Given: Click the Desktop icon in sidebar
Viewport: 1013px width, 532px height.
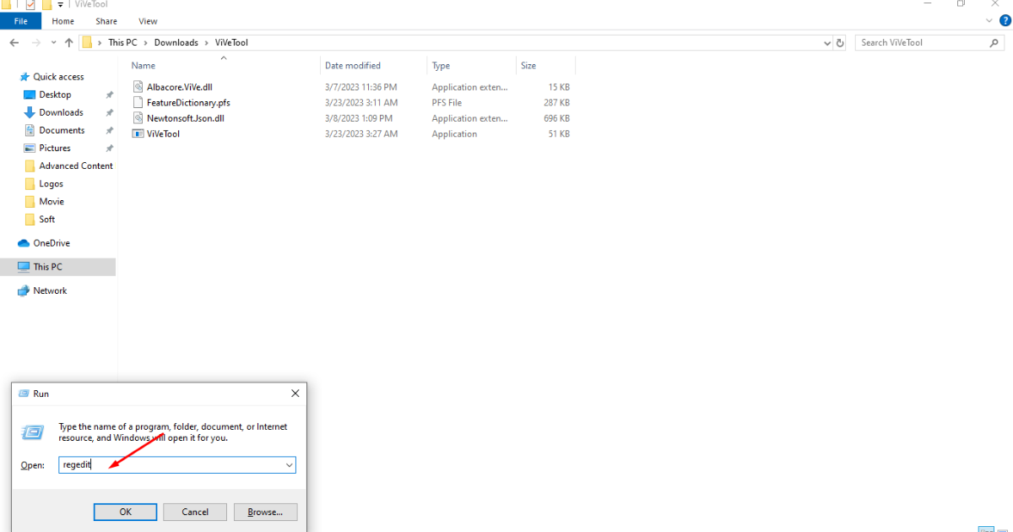Looking at the screenshot, I should click(x=30, y=95).
